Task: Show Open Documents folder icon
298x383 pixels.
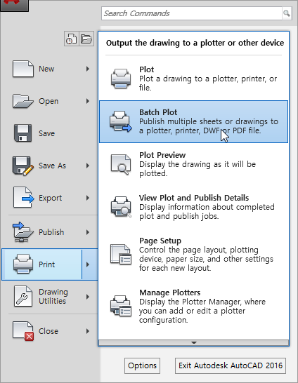Action: (x=86, y=39)
